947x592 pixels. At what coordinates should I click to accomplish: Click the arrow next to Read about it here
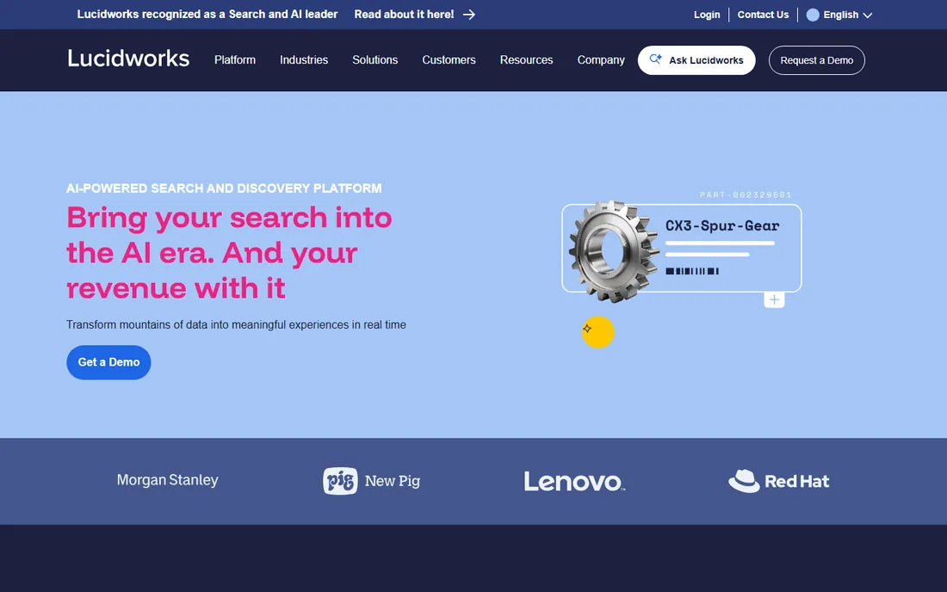(x=469, y=15)
